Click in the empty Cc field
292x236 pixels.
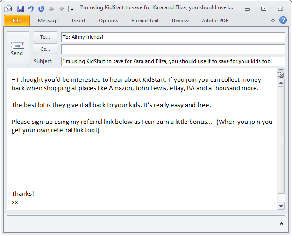[x=173, y=49]
